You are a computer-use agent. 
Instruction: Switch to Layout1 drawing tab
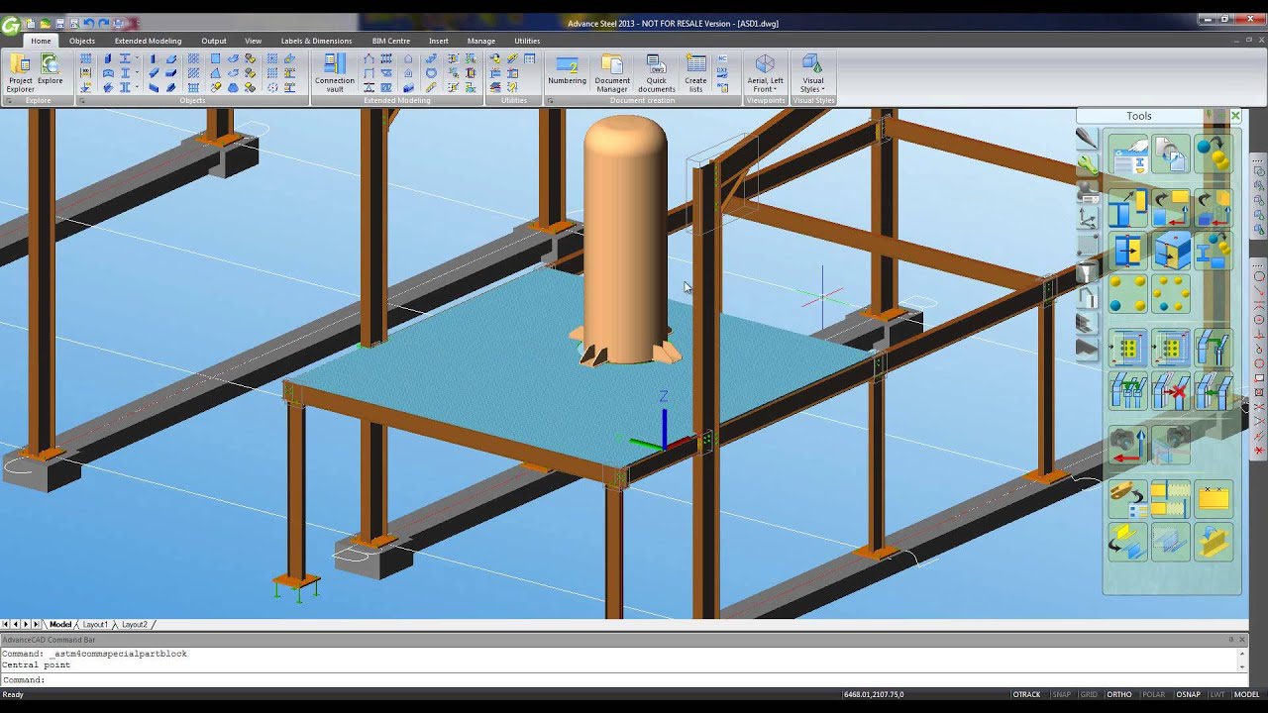(x=95, y=625)
